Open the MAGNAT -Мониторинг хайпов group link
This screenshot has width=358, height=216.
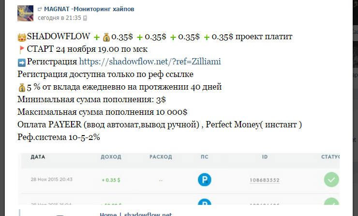point(89,9)
